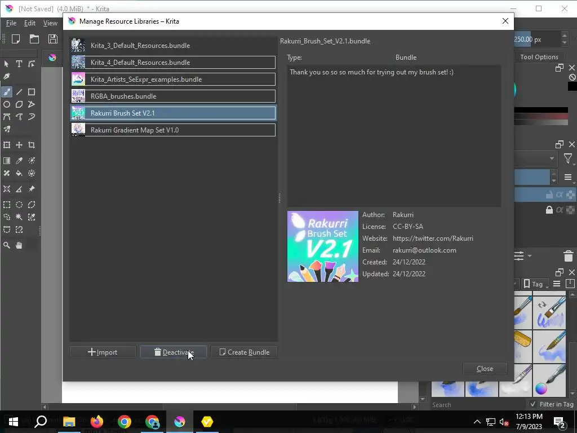
Task: Create a new document from toolbar
Action: click(x=16, y=39)
